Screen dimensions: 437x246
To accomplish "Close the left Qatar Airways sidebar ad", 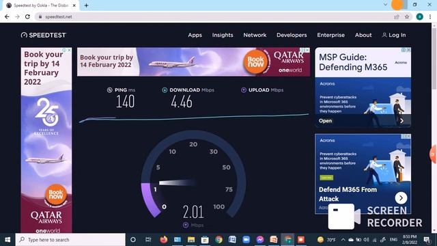I will point(70,50).
